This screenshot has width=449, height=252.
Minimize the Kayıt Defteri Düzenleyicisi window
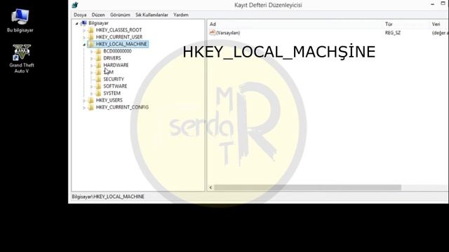click(432, 4)
